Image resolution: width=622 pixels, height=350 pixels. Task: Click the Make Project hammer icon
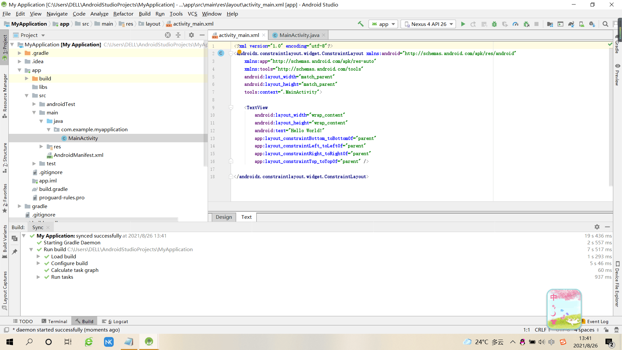click(x=361, y=24)
